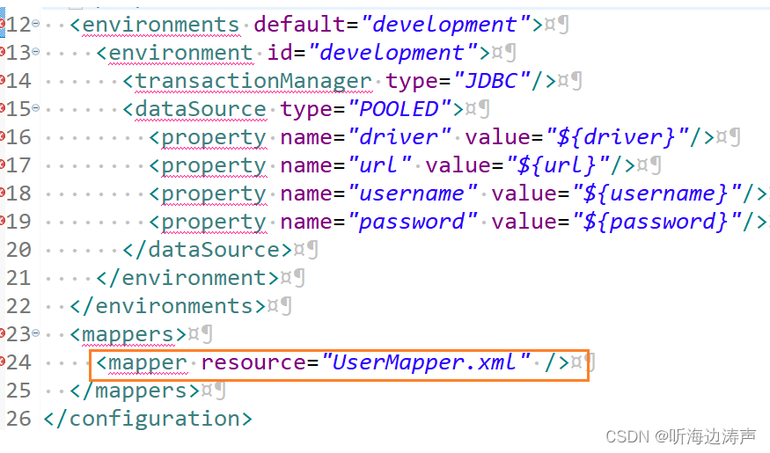Click the 'property' tag on line 17
Image resolution: width=770 pixels, height=453 pixels.
(x=214, y=166)
